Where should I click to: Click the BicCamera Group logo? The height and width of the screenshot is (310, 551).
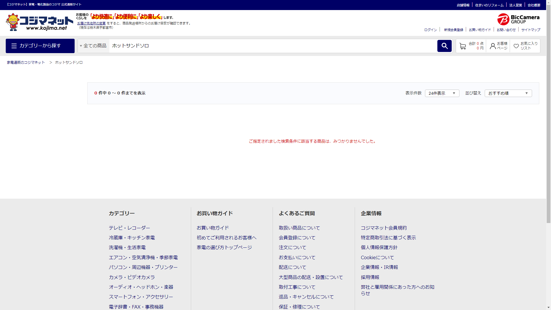pyautogui.click(x=518, y=19)
